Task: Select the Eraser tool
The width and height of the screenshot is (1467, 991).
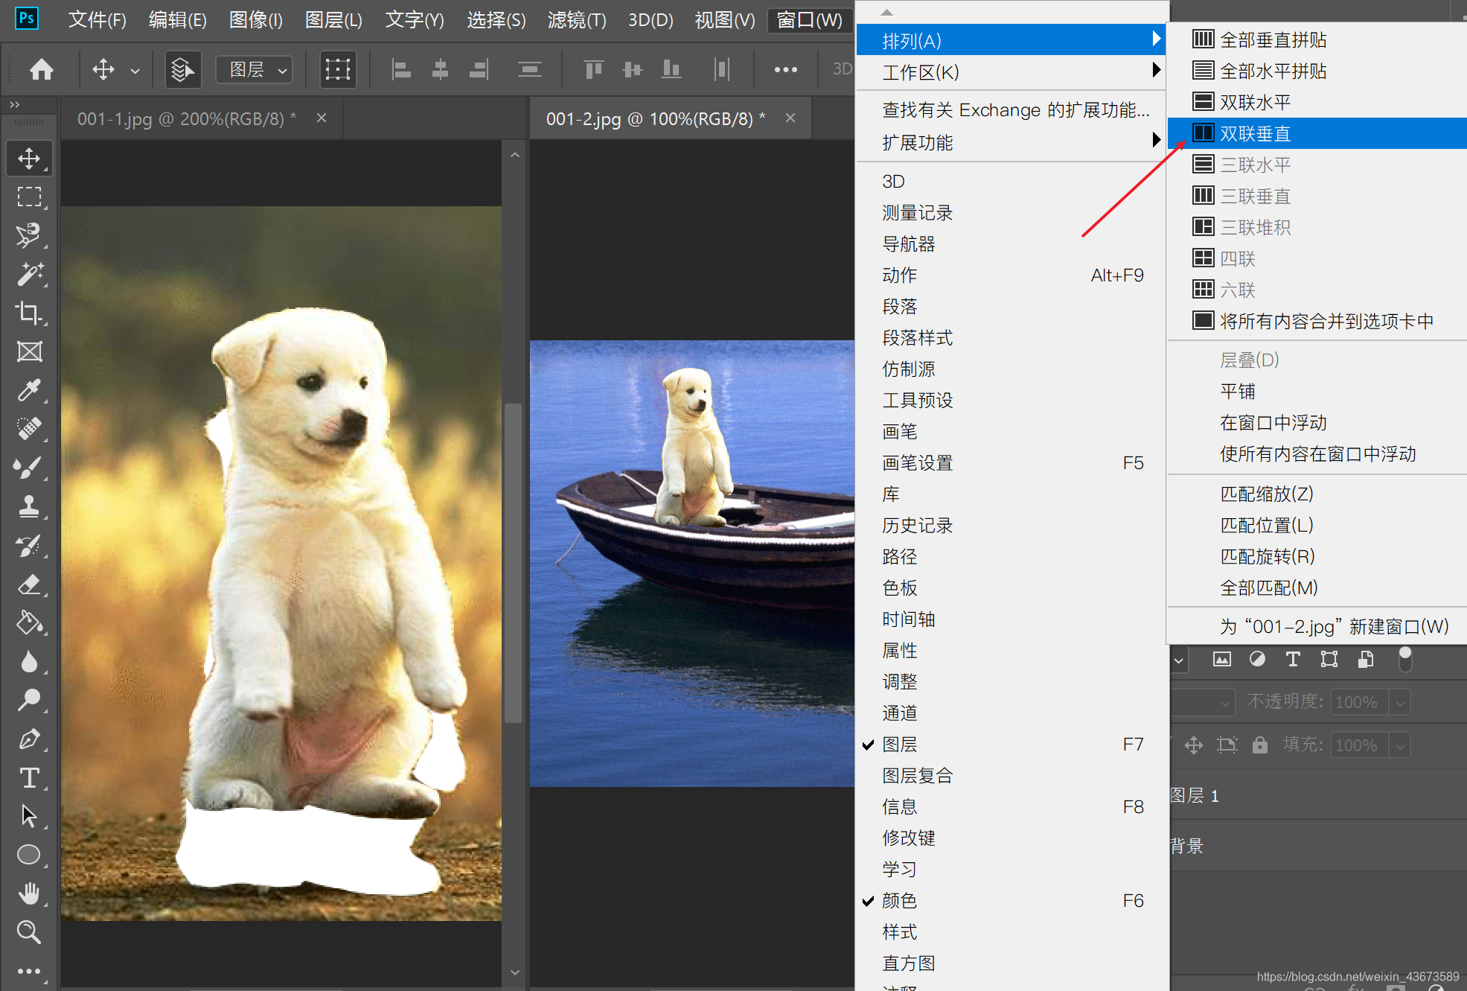Action: coord(29,584)
